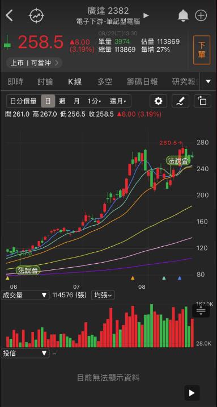The width and height of the screenshot is (217, 407).
Task: Tap the orange triangle marker on date axis
Action: click(133, 278)
